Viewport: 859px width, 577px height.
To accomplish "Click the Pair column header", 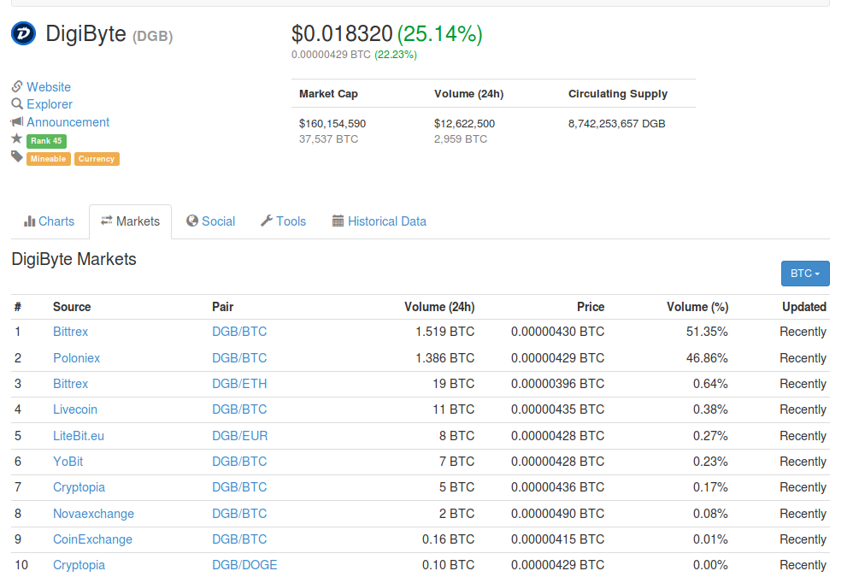I will pos(223,307).
